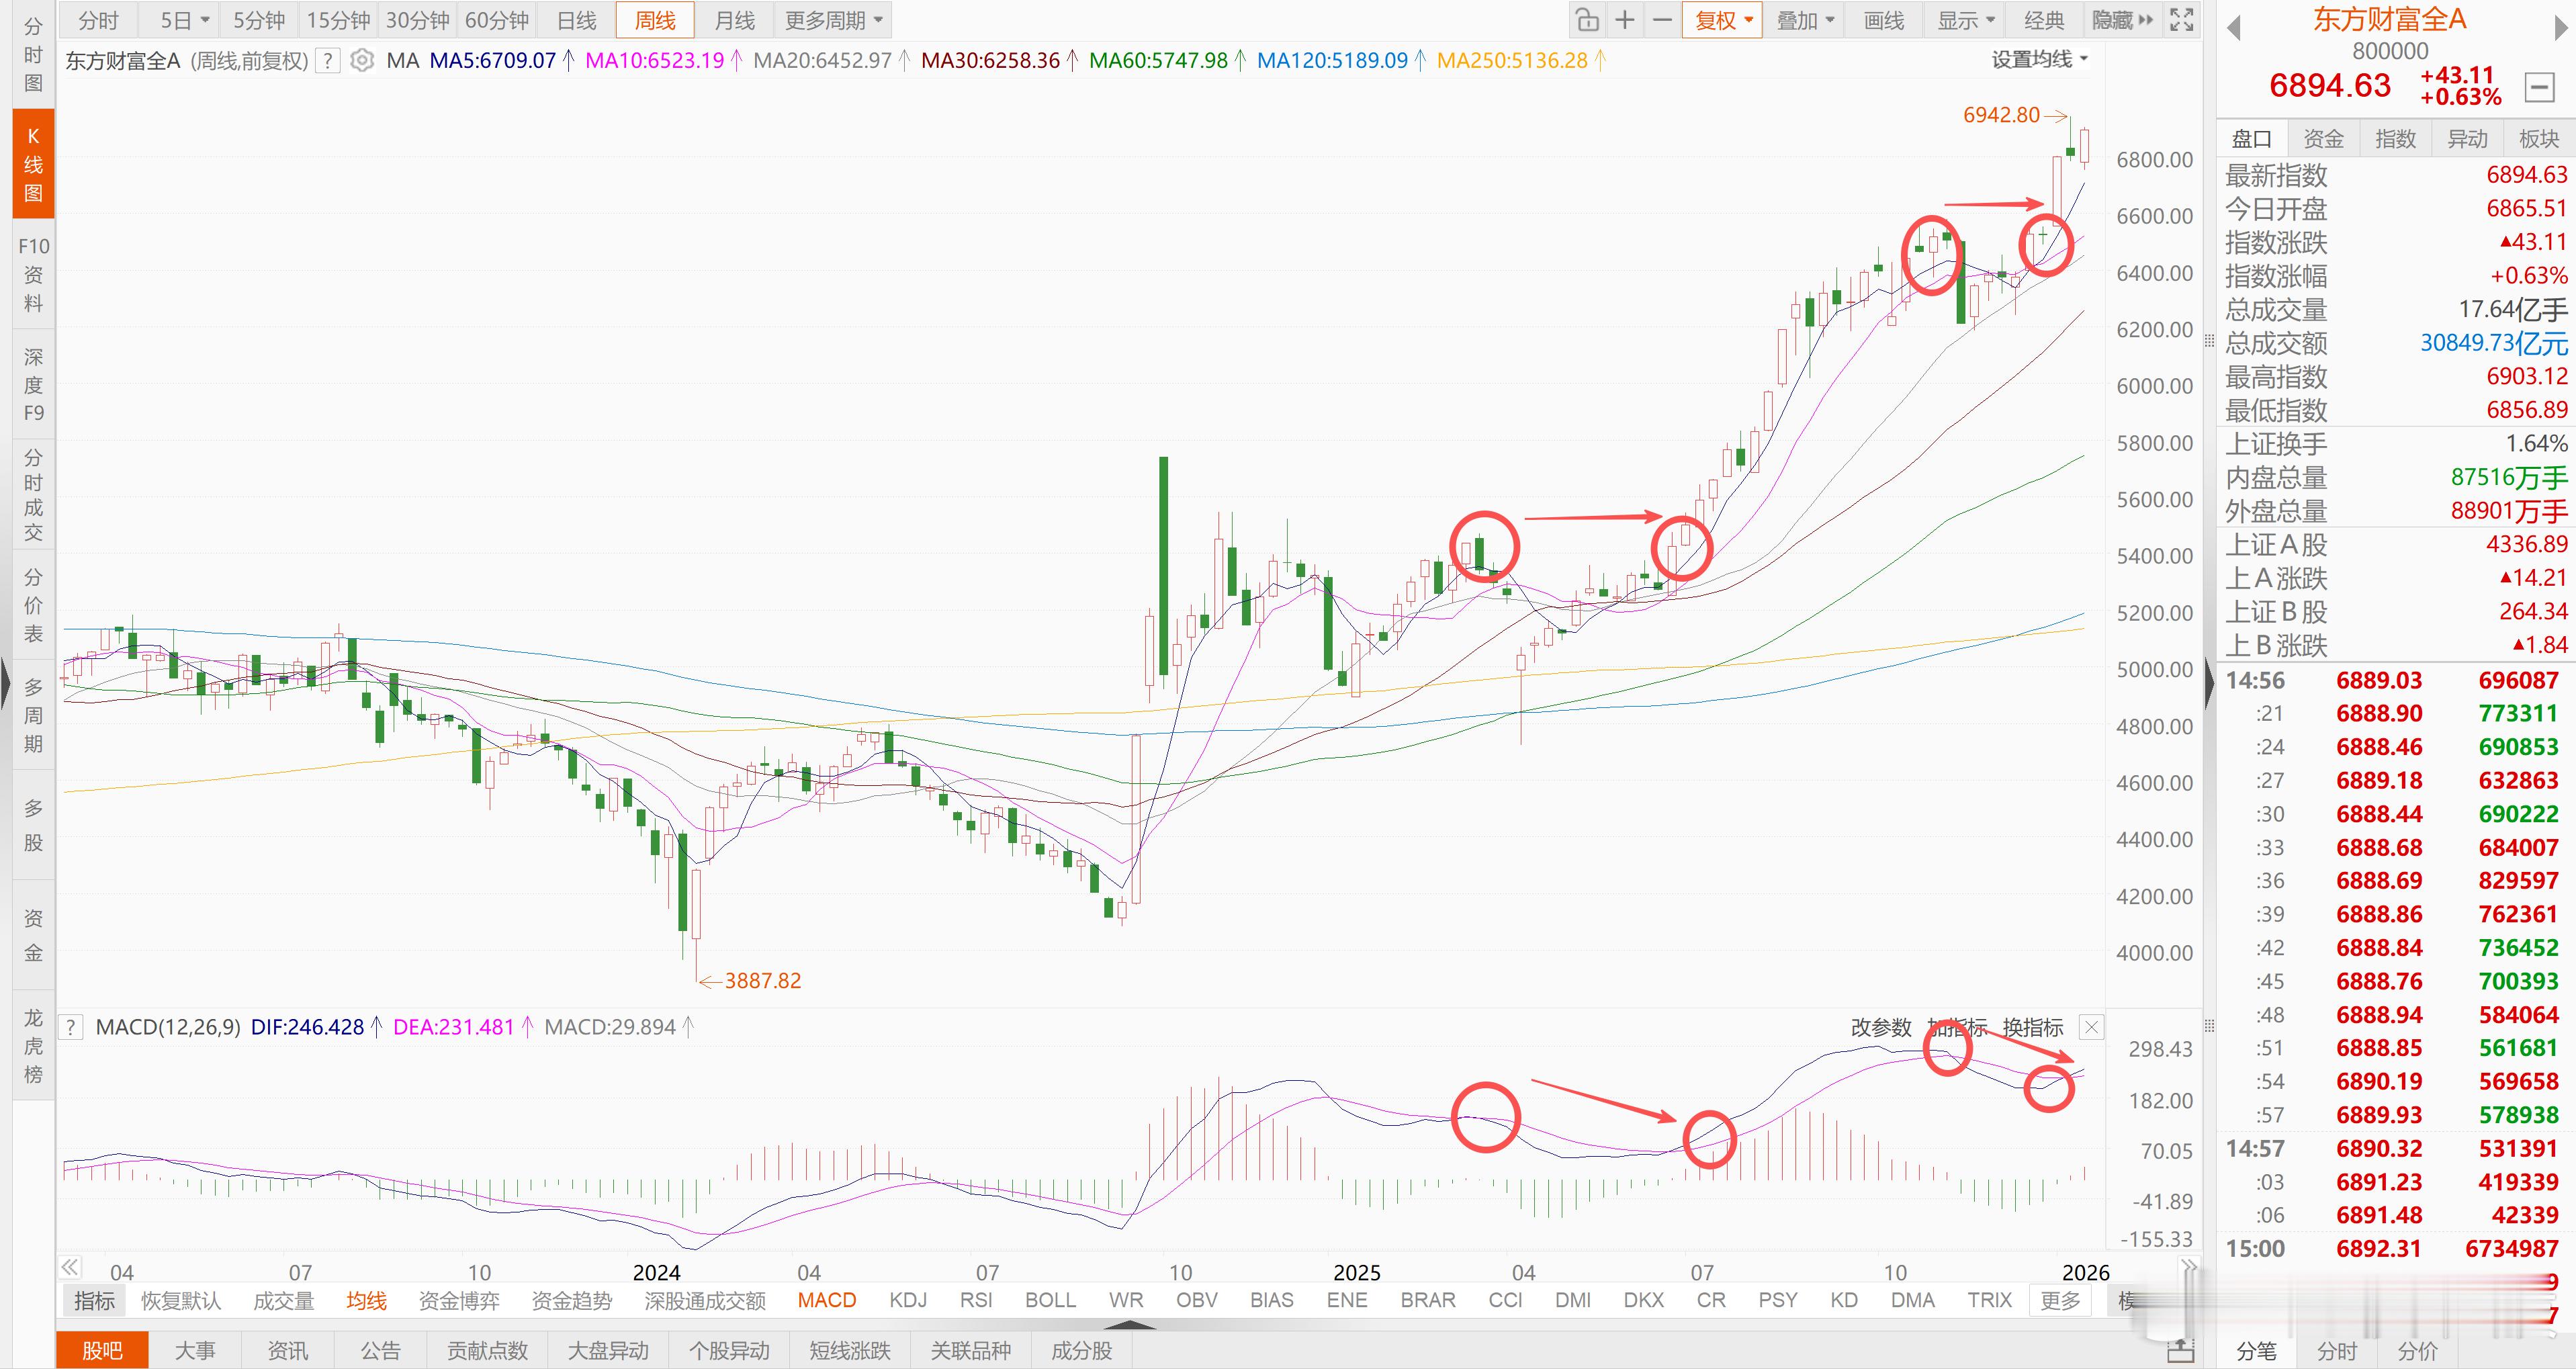Enter fullscreen chart mode via expand icon
The height and width of the screenshot is (1369, 2576).
2182,20
